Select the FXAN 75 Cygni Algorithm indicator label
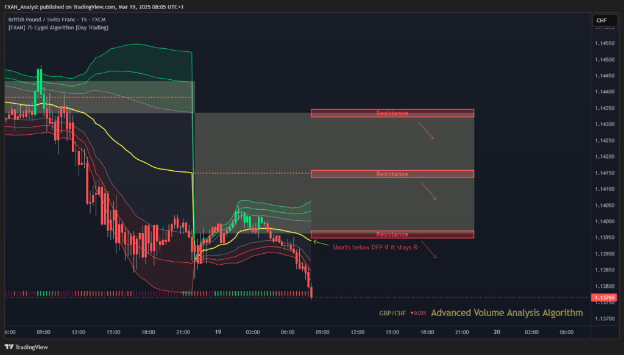This screenshot has width=624, height=355. point(58,27)
